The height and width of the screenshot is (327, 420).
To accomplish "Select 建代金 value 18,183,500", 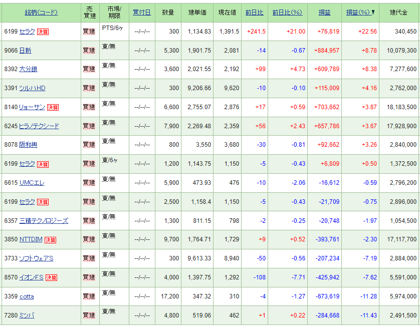I will pos(401,107).
